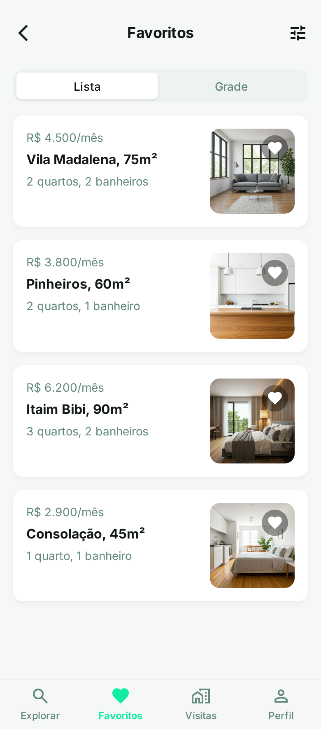This screenshot has height=729, width=321.
Task: Switch to the Grade view tab
Action: (x=231, y=86)
